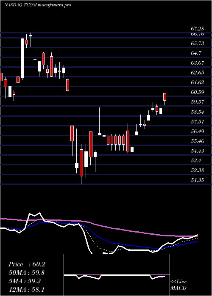Click the 58.54 price axis label
212x296 pixels.
[197, 112]
